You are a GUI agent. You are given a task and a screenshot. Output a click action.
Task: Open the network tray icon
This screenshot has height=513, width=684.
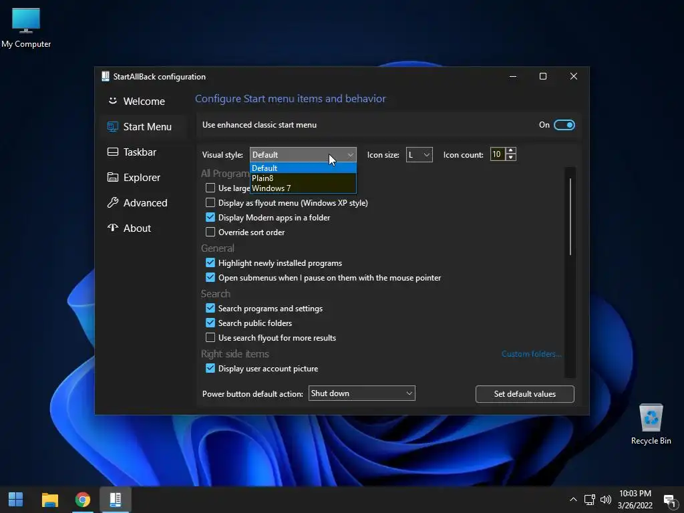(x=590, y=500)
